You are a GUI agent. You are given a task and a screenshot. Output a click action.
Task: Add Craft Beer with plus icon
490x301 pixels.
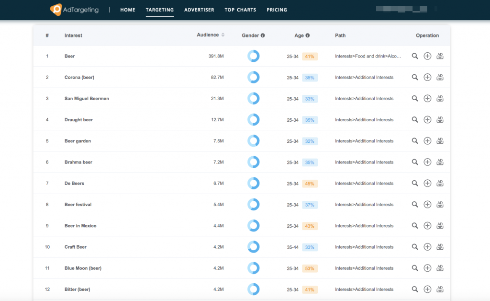[427, 247]
